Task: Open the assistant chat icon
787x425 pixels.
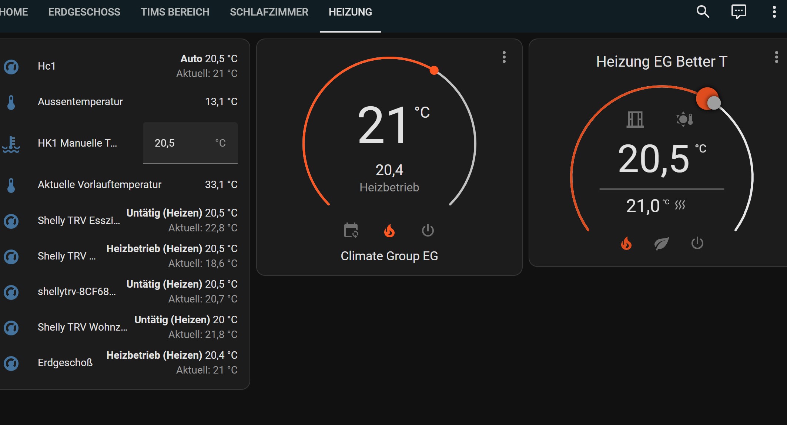Action: pos(739,12)
